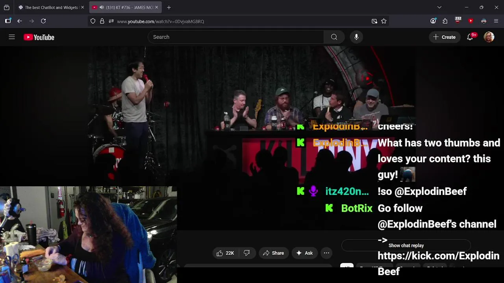View site security padlock info
The width and height of the screenshot is (504, 283).
[102, 21]
